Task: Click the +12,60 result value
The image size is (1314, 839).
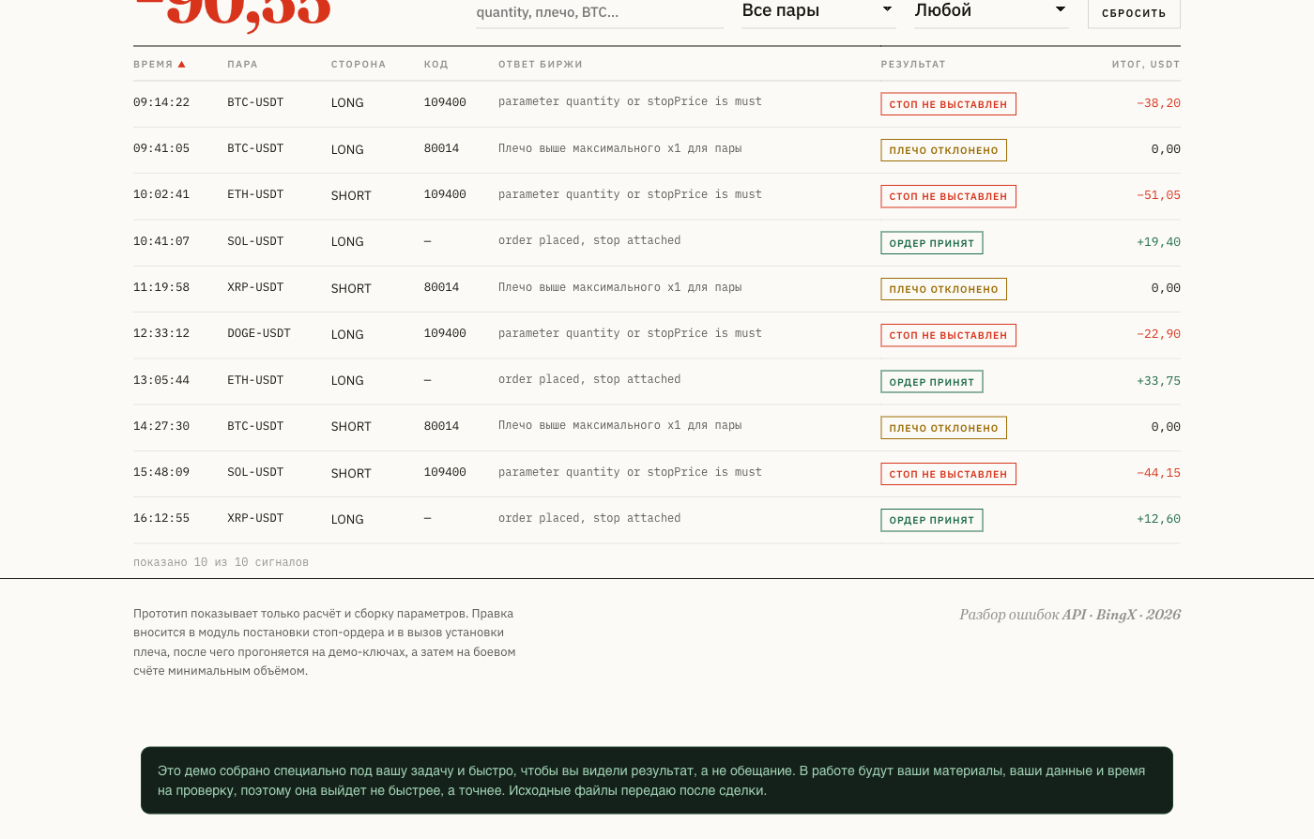Action: click(x=1158, y=519)
